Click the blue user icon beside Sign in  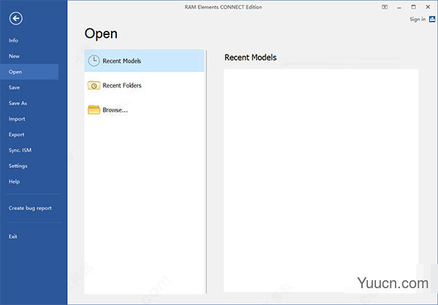tap(432, 19)
